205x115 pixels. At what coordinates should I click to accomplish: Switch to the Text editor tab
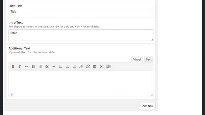(x=149, y=59)
